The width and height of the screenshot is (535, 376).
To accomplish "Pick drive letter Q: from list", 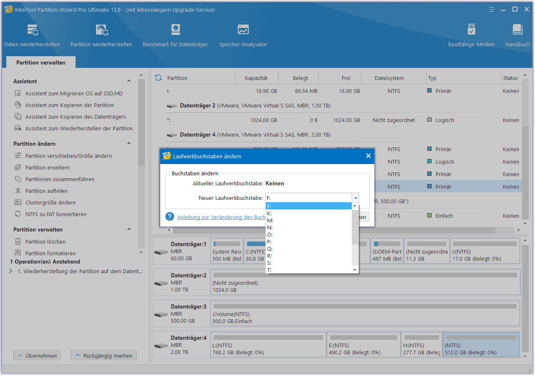I will tap(309, 249).
